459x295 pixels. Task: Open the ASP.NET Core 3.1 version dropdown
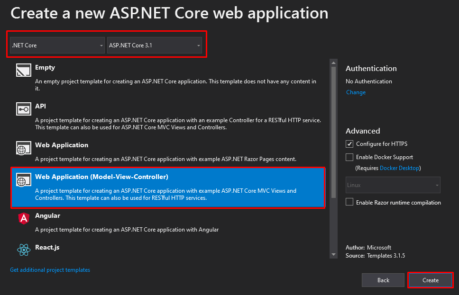[x=154, y=45]
